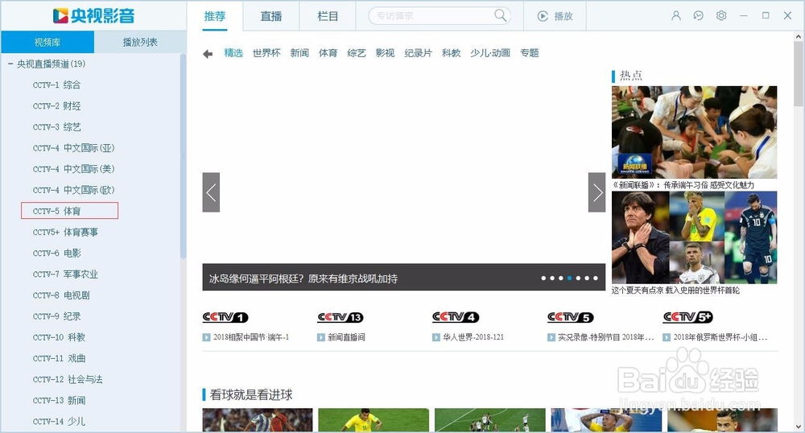805x433 pixels.
Task: Click the CCTV 1 channel logo
Action: click(225, 317)
